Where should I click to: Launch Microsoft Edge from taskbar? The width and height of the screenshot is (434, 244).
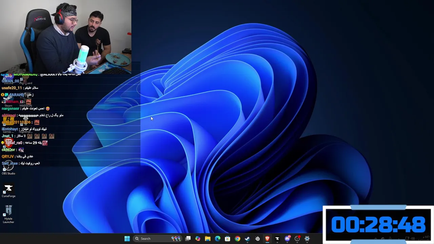218,239
